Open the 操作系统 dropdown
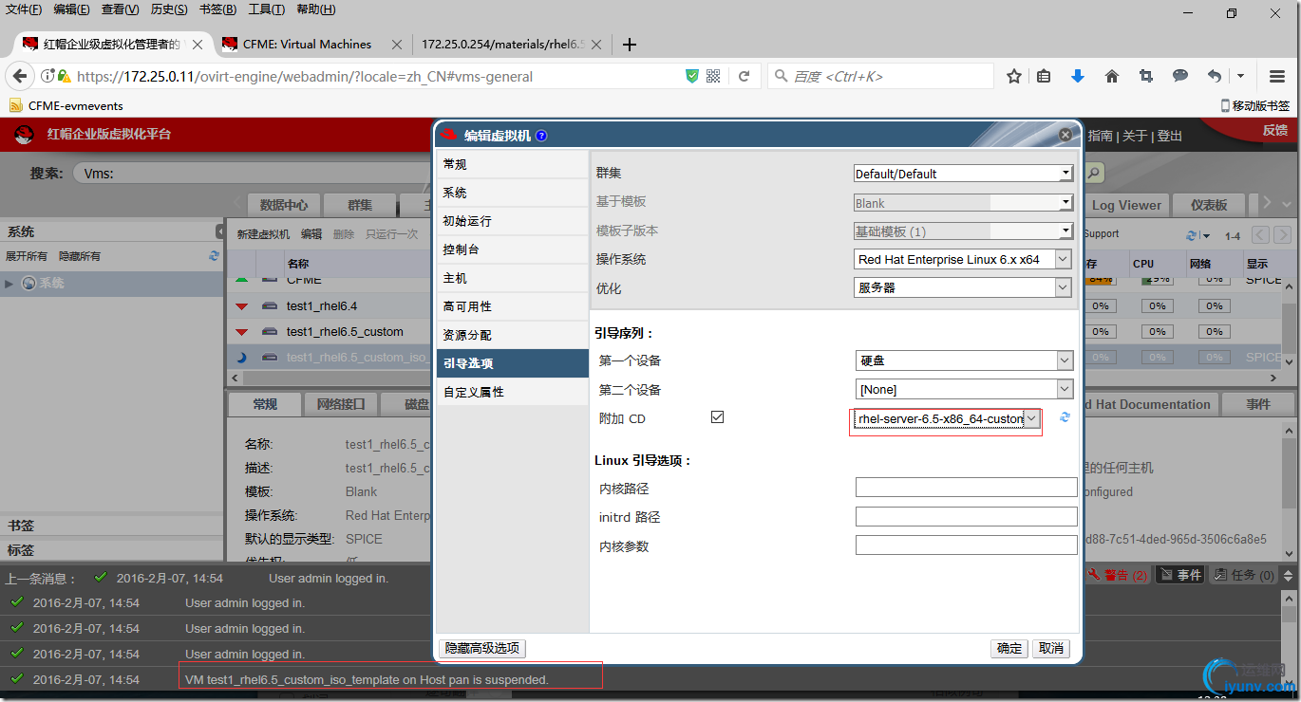 tap(963, 259)
